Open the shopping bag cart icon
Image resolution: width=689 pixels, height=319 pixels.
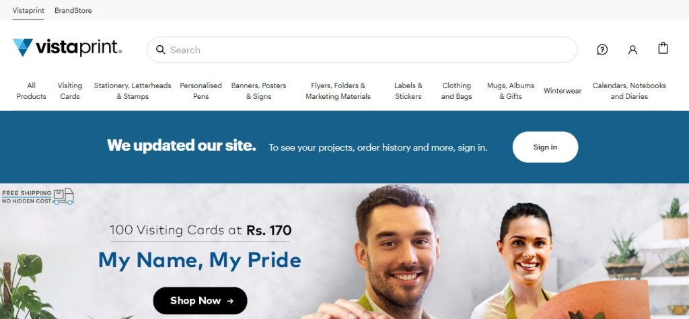pyautogui.click(x=663, y=48)
